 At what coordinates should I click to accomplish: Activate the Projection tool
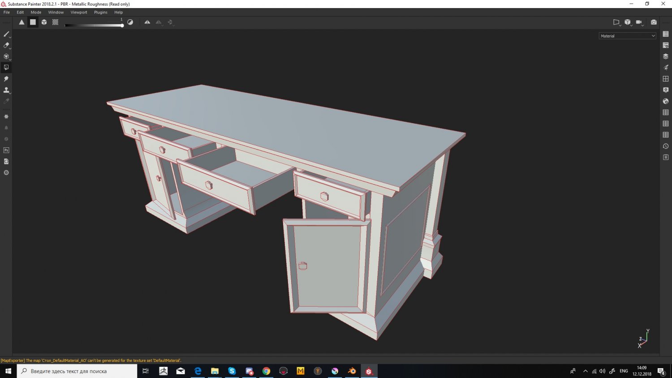(6, 56)
